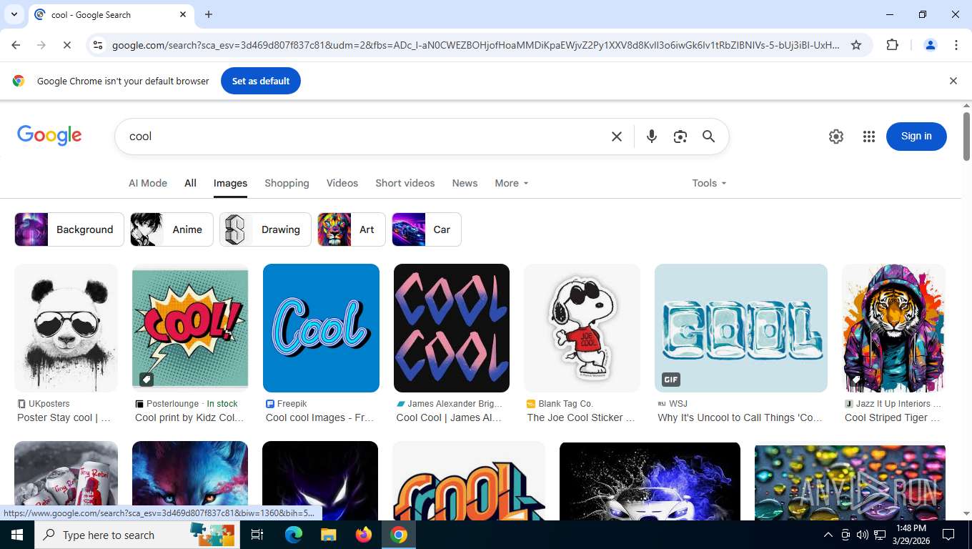The width and height of the screenshot is (972, 549).
Task: Search by image with the Lens icon
Action: click(x=680, y=137)
